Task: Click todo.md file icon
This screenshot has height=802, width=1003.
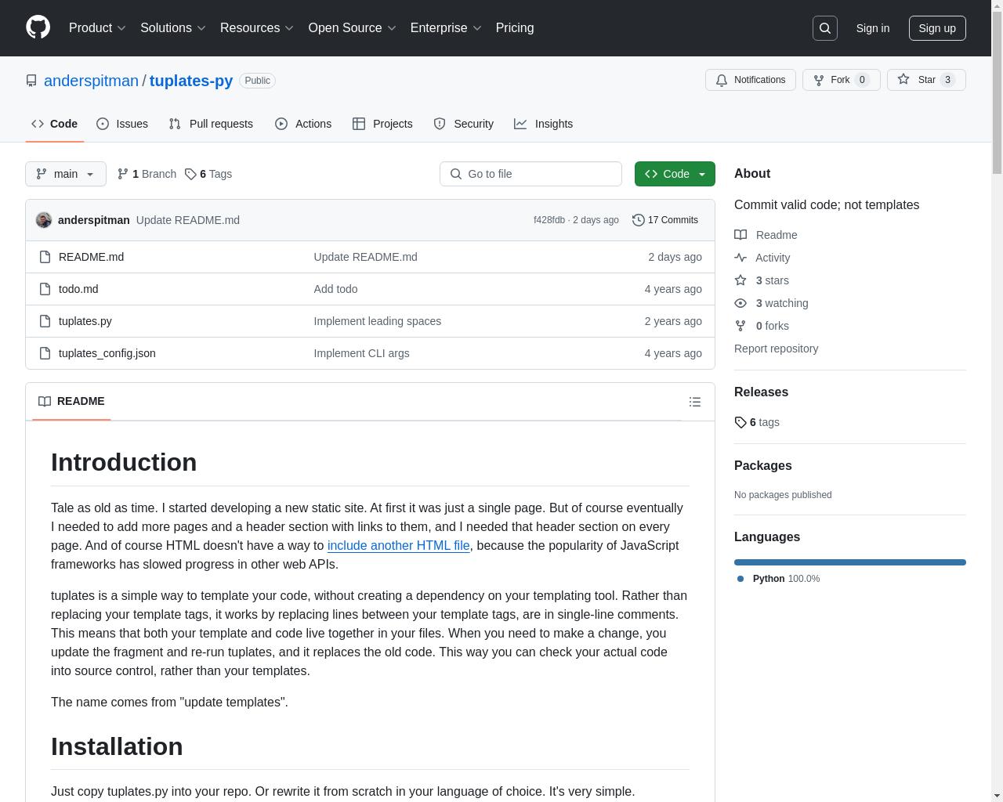Action: tap(45, 289)
